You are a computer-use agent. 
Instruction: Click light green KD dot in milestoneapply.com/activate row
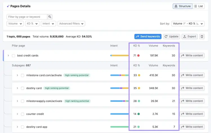(139, 101)
